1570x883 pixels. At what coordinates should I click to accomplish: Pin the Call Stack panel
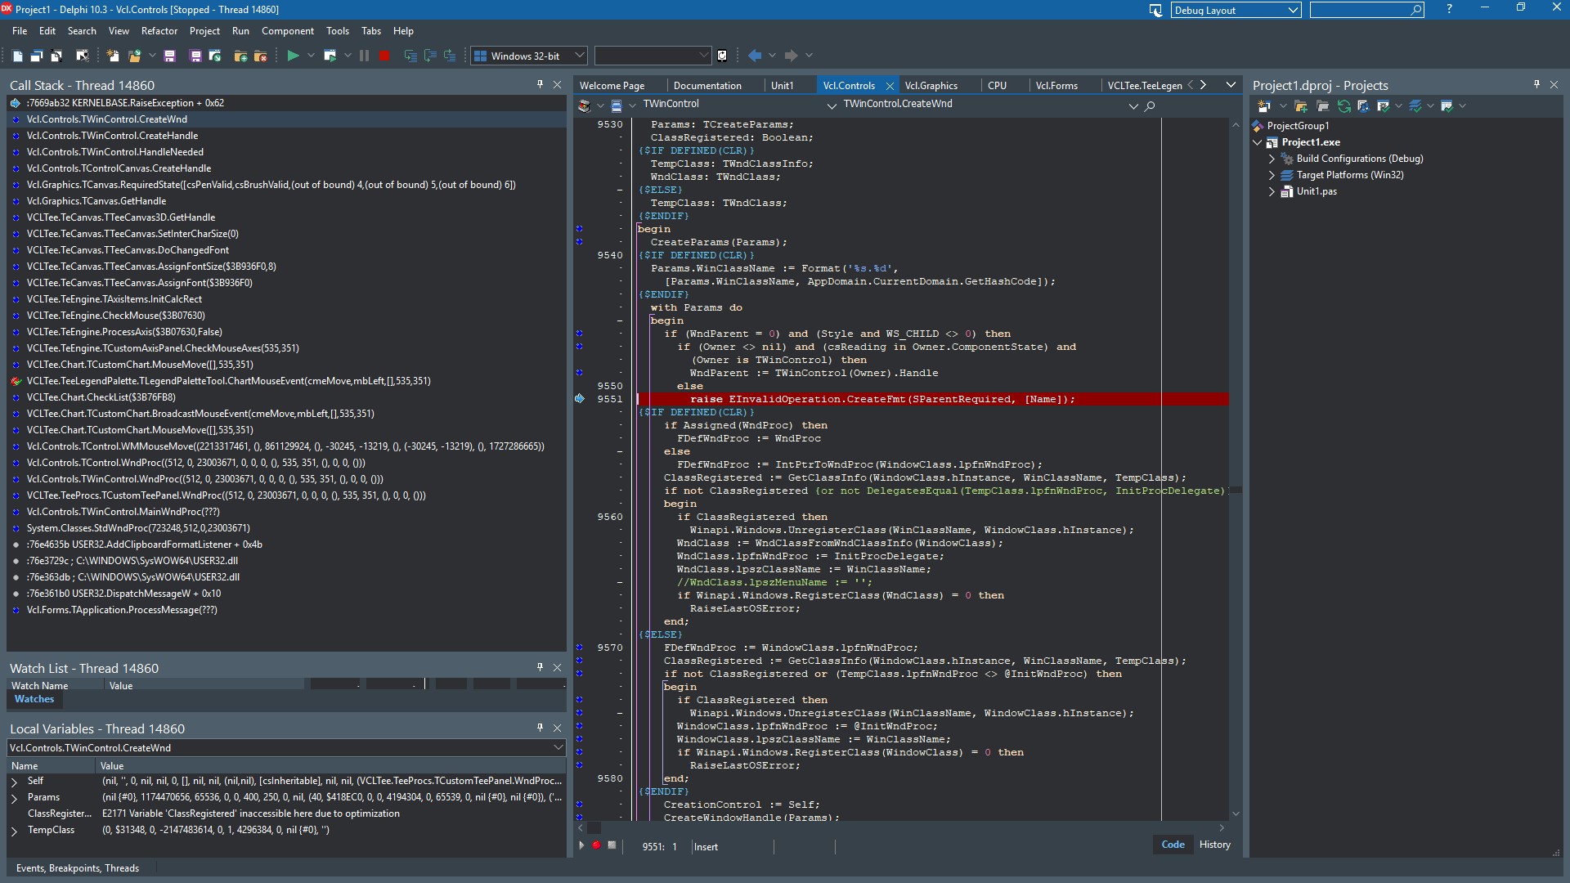(x=540, y=84)
